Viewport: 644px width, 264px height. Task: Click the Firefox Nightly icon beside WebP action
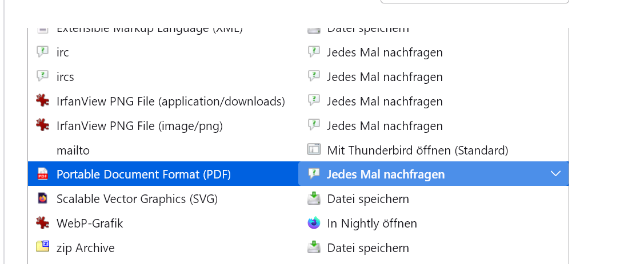click(x=314, y=223)
